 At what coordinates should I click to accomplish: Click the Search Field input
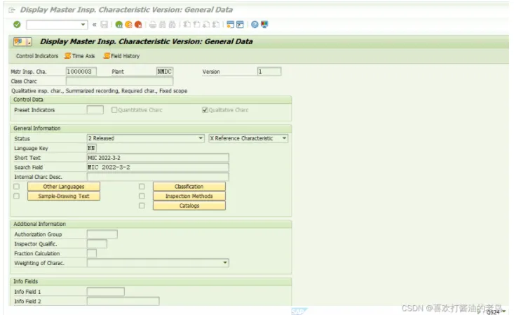pos(158,168)
